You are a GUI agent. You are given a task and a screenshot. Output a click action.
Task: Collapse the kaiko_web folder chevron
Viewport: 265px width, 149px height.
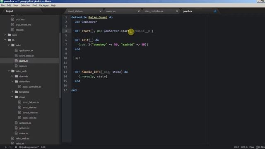pyautogui.click(x=9, y=71)
